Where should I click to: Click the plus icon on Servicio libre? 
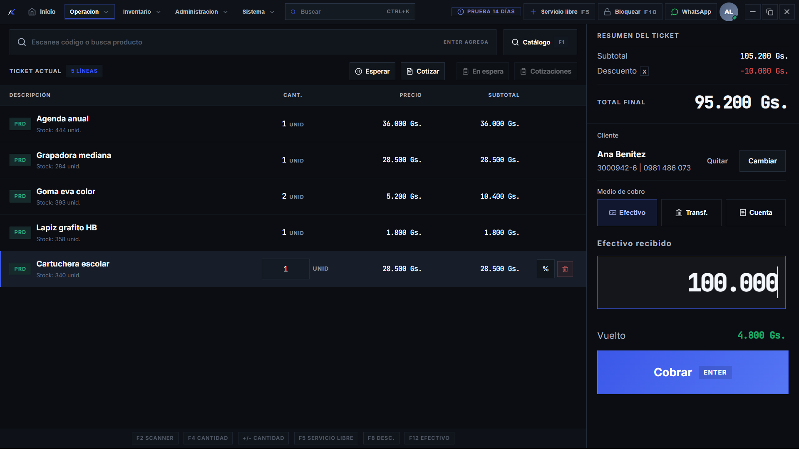[533, 12]
